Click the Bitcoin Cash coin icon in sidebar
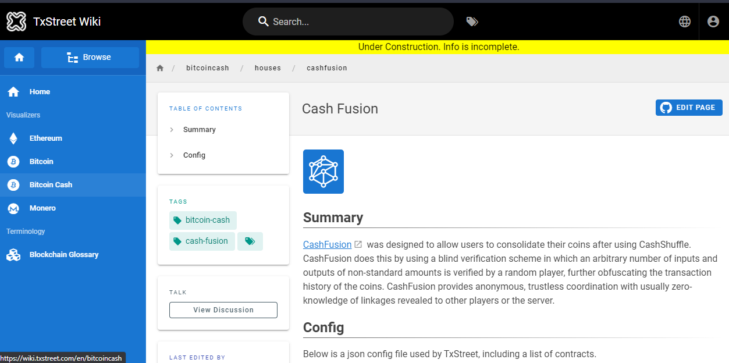Image resolution: width=729 pixels, height=363 pixels. point(13,185)
